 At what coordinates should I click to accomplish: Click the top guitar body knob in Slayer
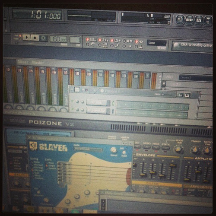87,193
